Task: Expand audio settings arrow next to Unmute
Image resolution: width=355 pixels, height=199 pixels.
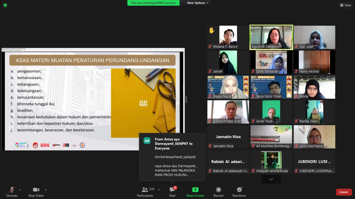Action: (x=20, y=190)
